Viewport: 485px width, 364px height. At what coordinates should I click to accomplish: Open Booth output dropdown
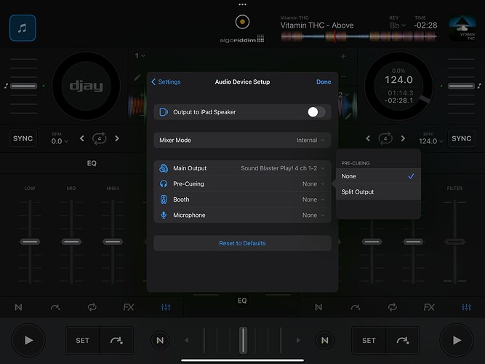pos(243,199)
